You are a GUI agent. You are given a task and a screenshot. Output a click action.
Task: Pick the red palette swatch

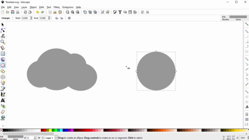(x=45, y=131)
